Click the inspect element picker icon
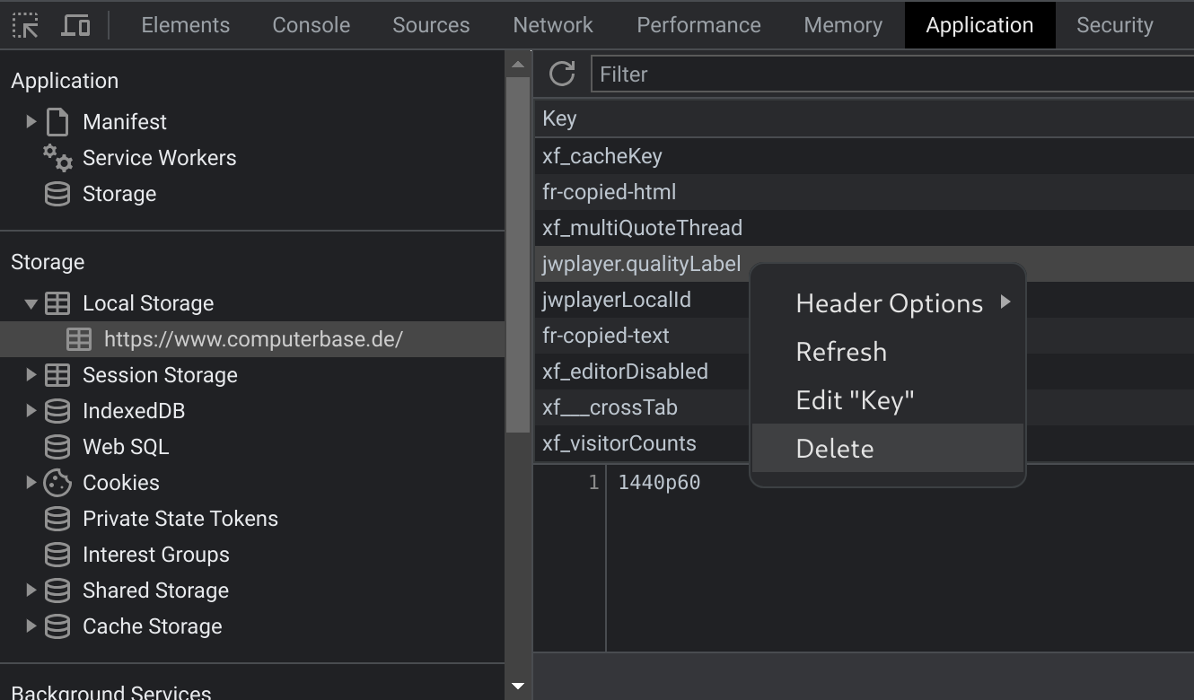This screenshot has width=1194, height=700. [25, 25]
